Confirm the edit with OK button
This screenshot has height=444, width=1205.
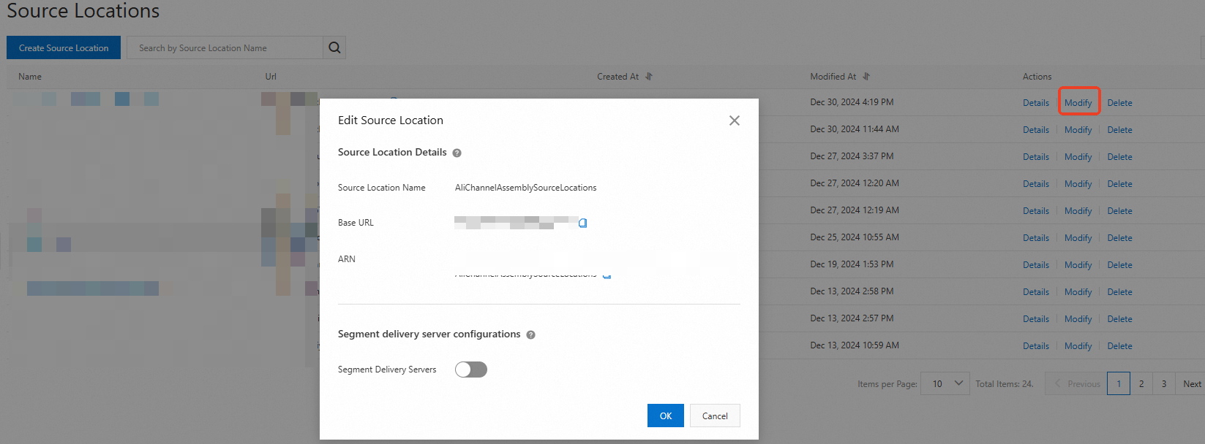[x=666, y=416]
